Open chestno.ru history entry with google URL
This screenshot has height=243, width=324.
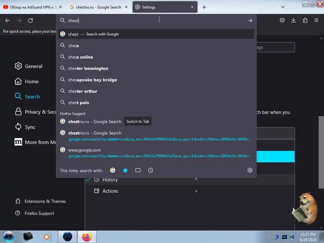click(x=156, y=136)
